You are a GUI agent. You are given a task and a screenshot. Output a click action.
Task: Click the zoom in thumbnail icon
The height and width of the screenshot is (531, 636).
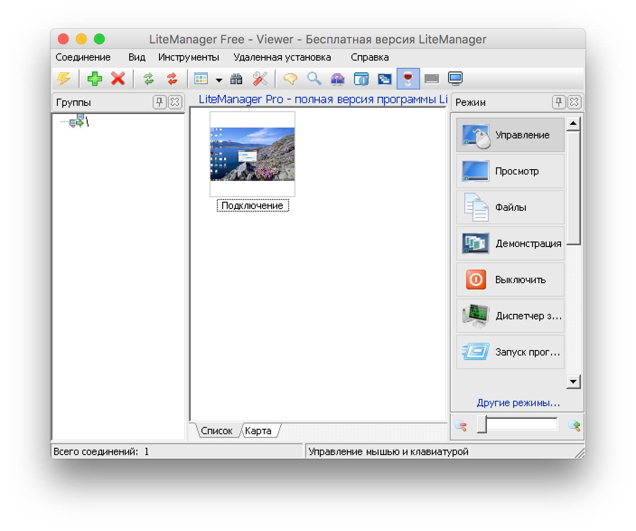pos(574,425)
